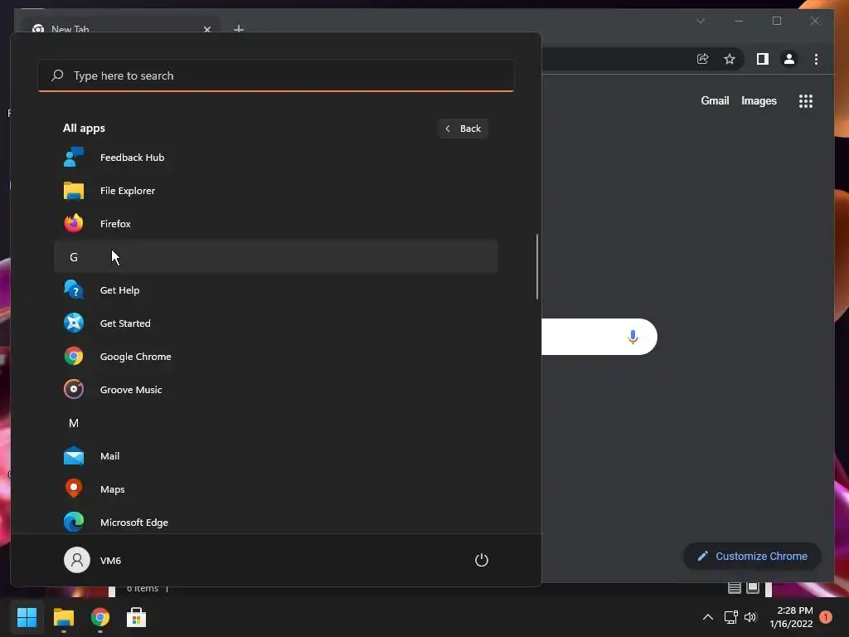849x637 pixels.
Task: Open Google apps grid in Chrome
Action: 806,101
